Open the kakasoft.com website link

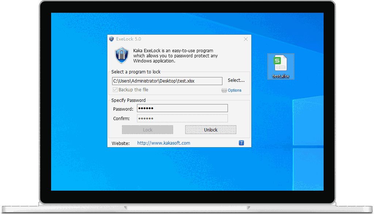(164, 143)
